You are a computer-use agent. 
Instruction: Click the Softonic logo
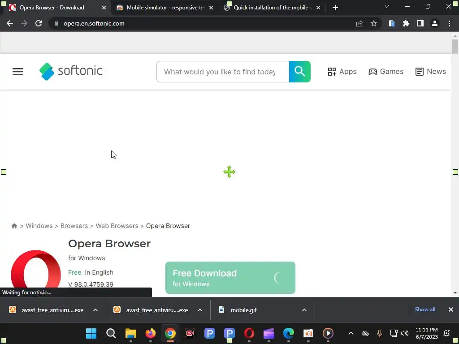pyautogui.click(x=71, y=71)
